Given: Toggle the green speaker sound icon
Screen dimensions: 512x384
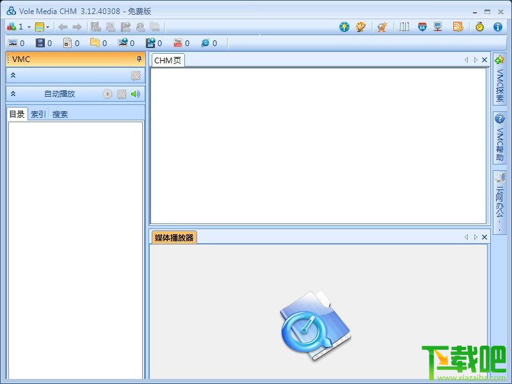Looking at the screenshot, I should click(135, 94).
